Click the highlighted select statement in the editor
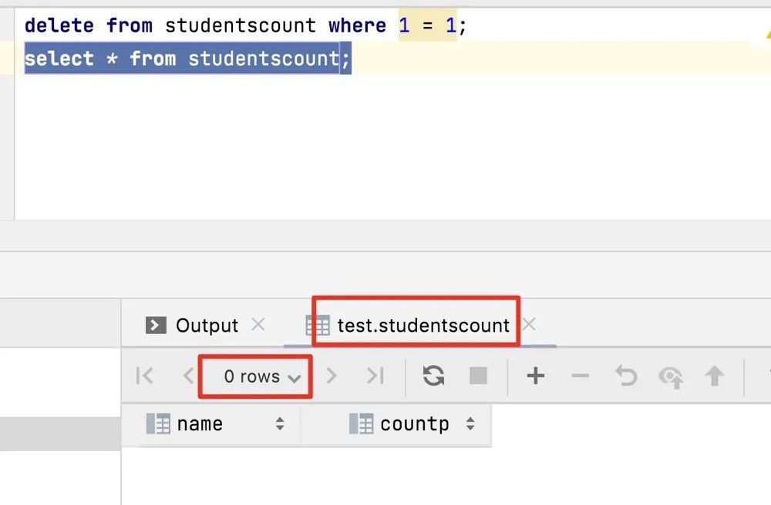The image size is (771, 505). 187,59
